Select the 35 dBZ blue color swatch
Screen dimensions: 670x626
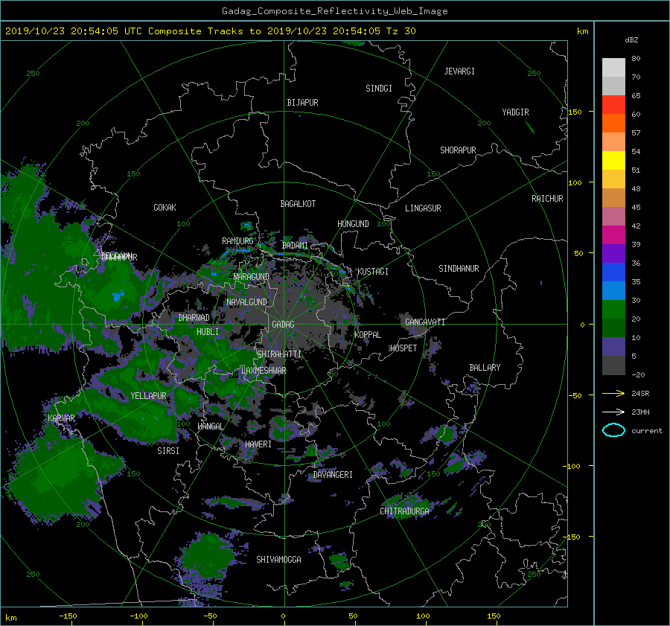click(x=613, y=272)
